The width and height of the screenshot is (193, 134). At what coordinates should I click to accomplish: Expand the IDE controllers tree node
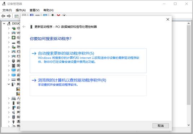(9, 28)
